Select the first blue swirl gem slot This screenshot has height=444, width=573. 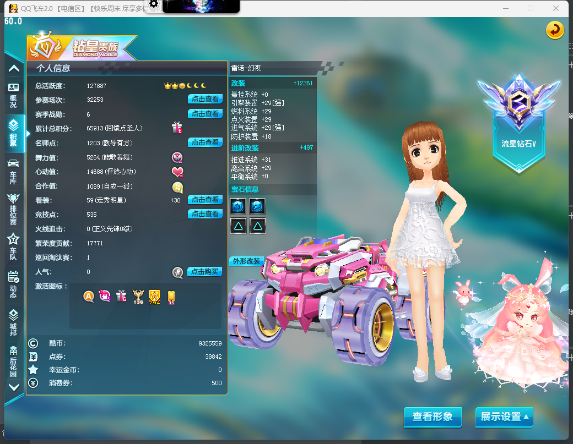238,206
